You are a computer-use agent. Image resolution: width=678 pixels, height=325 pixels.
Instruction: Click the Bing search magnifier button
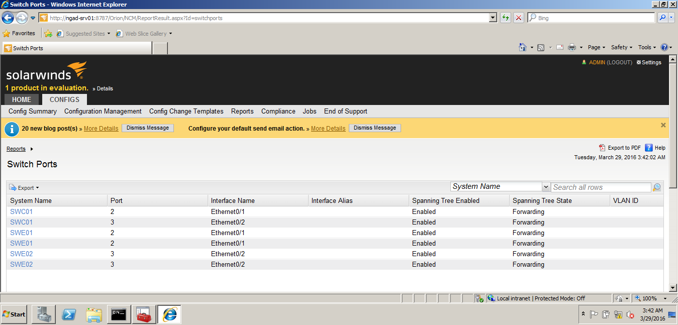663,18
